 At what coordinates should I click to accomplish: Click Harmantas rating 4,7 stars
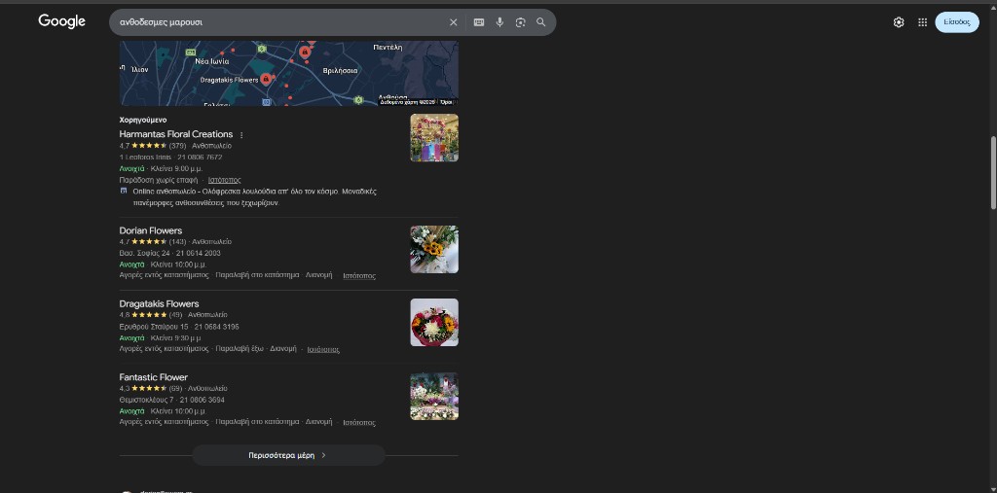[x=143, y=146]
